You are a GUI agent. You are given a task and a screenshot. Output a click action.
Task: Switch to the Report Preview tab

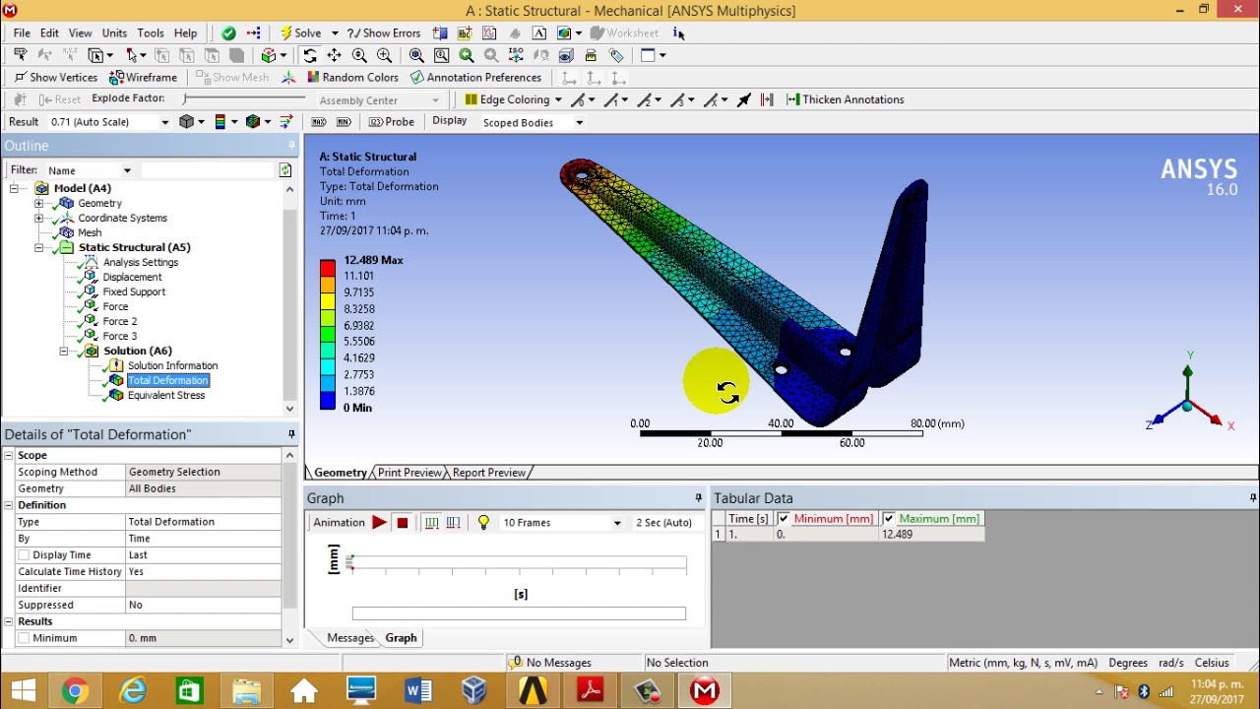tap(489, 473)
